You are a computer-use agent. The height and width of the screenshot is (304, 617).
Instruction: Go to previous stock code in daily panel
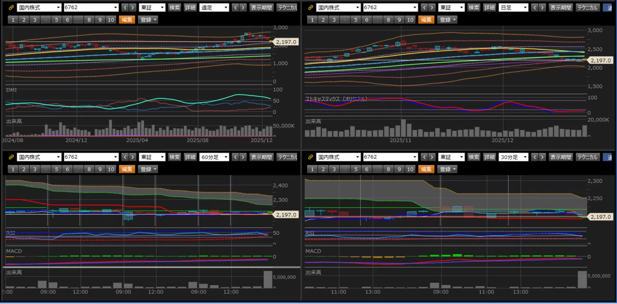425,8
